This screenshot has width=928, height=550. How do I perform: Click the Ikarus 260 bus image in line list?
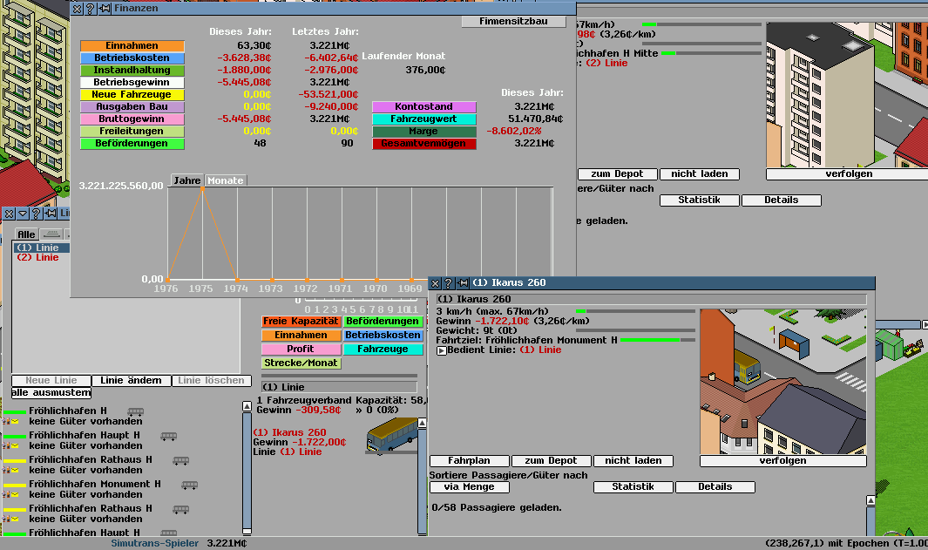[x=391, y=435]
